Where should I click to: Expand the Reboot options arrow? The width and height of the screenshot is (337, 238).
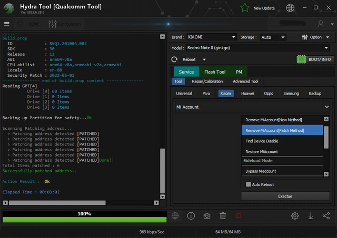(204, 59)
